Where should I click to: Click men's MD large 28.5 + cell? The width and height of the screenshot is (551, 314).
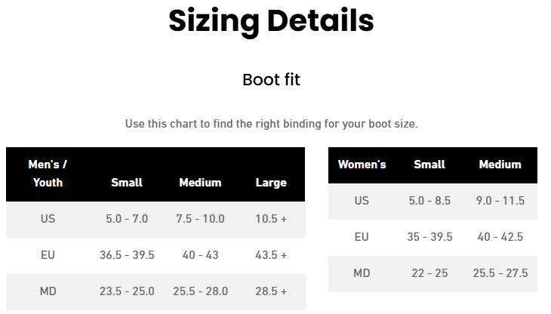click(x=271, y=291)
